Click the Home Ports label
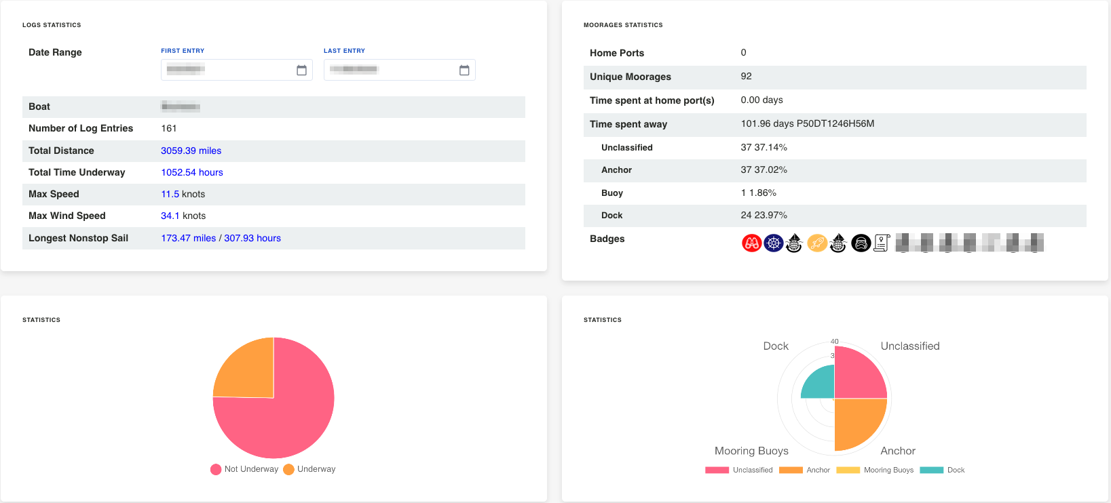This screenshot has height=503, width=1111. [617, 53]
